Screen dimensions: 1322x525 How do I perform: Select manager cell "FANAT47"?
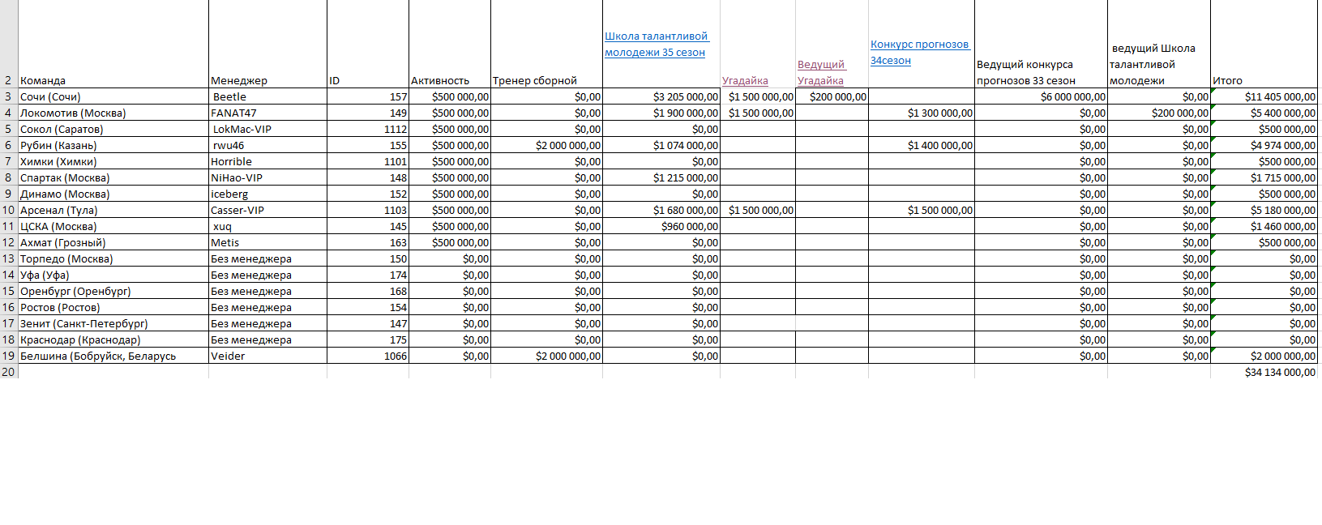tap(233, 113)
